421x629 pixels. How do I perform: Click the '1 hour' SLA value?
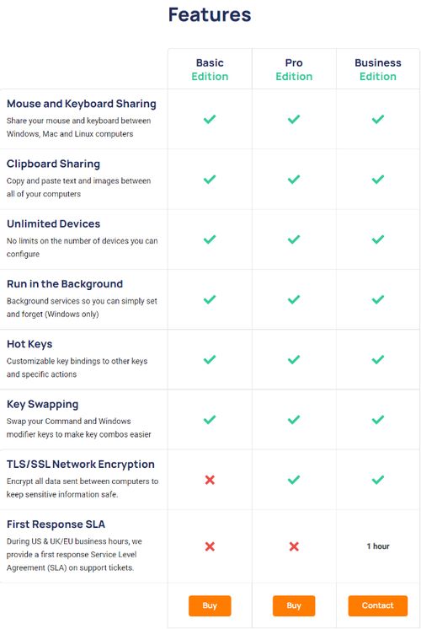click(x=378, y=546)
